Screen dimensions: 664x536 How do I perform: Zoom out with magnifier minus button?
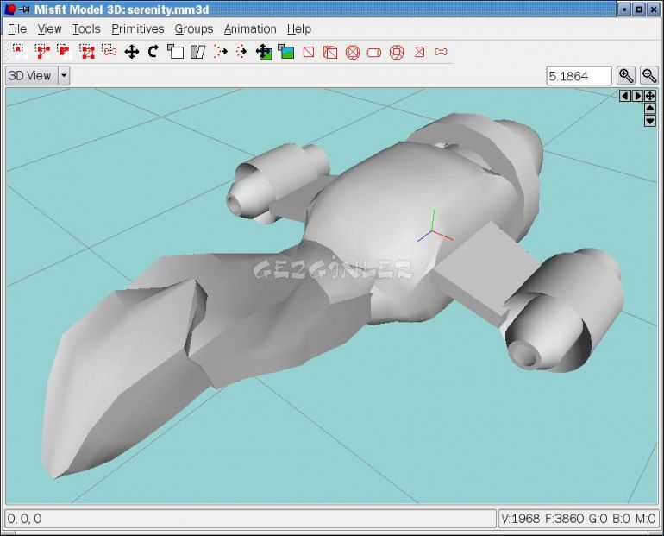(649, 76)
